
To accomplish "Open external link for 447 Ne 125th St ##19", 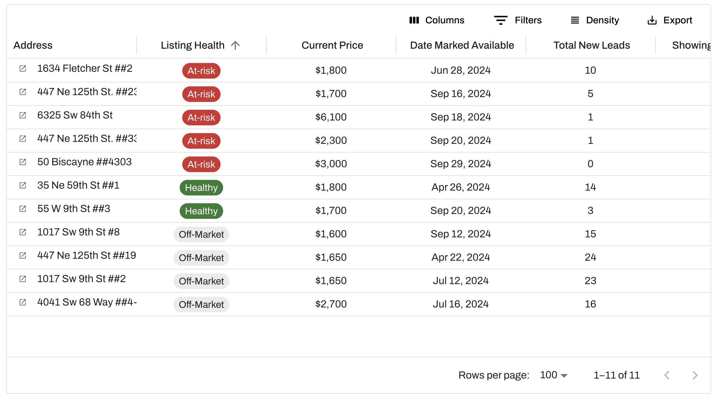I will tap(23, 256).
